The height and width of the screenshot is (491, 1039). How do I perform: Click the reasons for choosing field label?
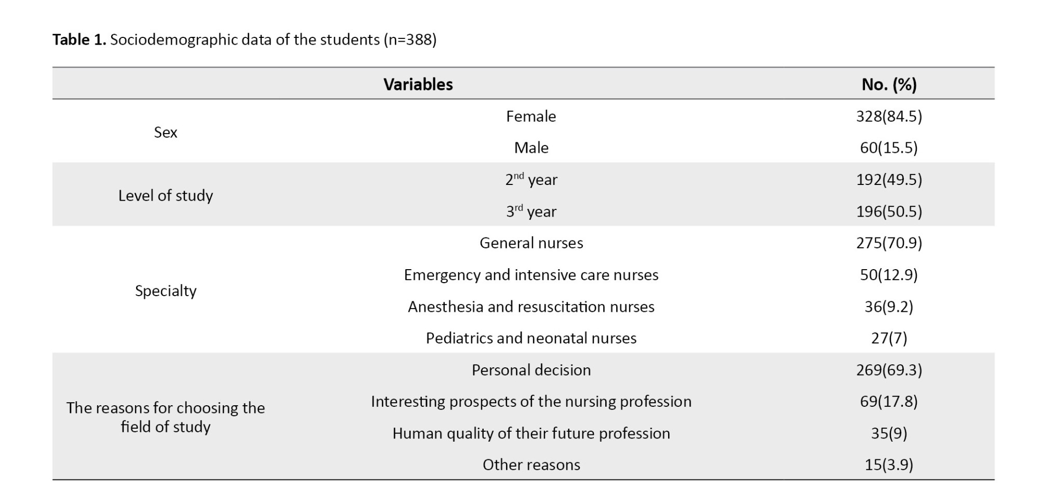[x=165, y=417]
